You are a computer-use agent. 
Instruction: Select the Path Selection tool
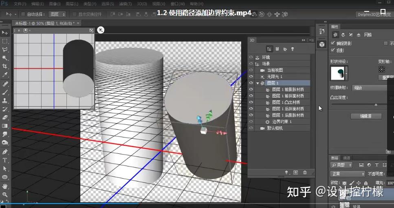5,169
